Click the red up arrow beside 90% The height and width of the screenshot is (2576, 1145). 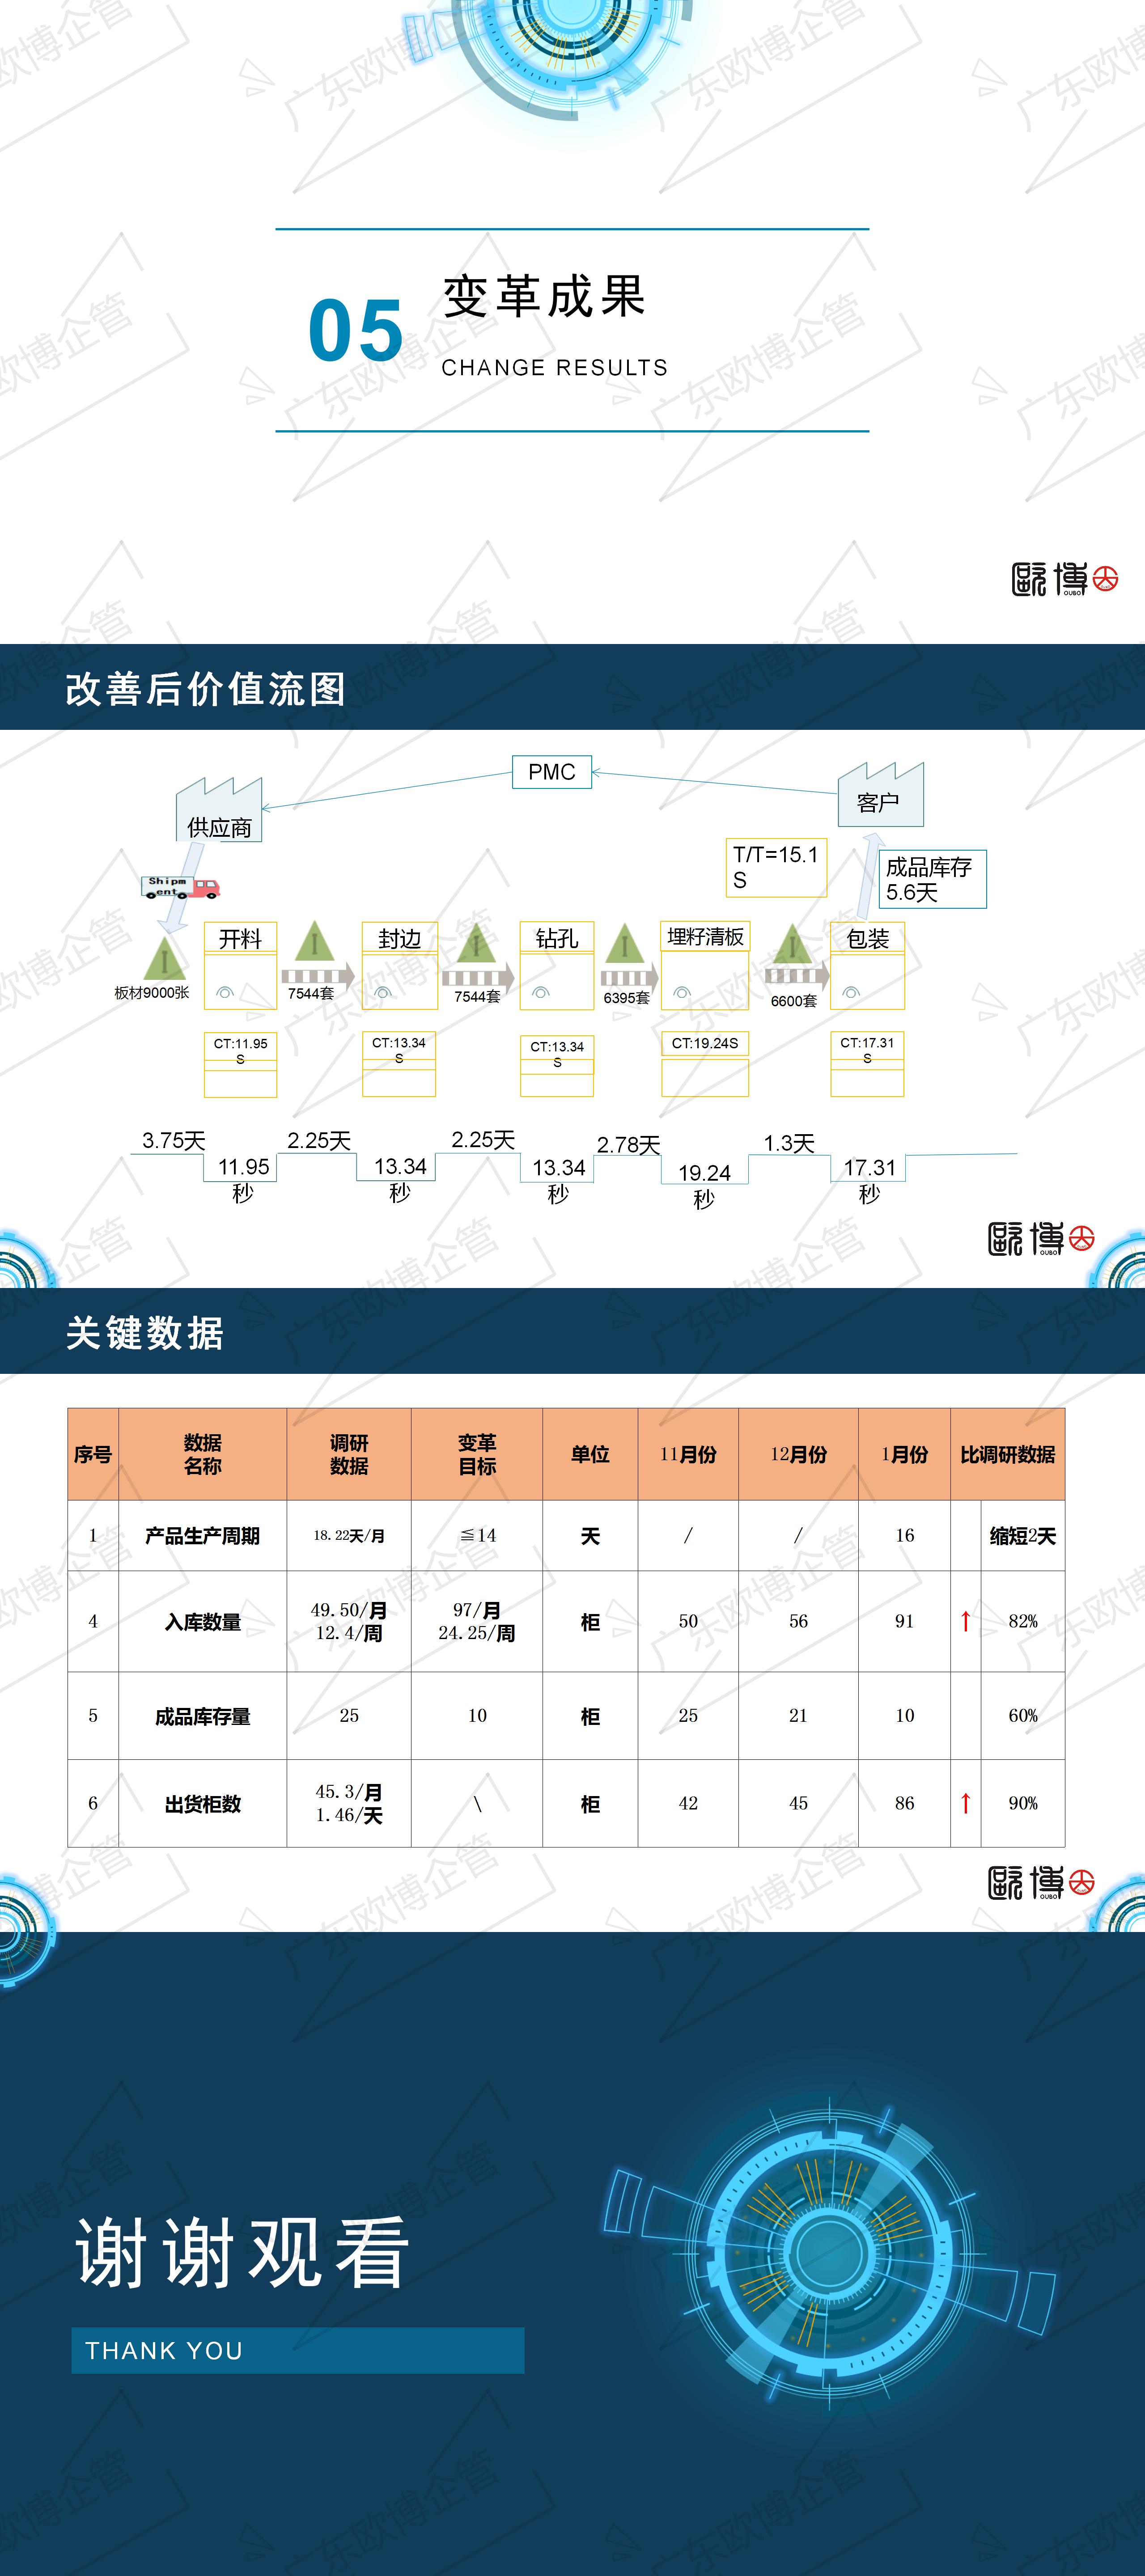coord(965,1803)
